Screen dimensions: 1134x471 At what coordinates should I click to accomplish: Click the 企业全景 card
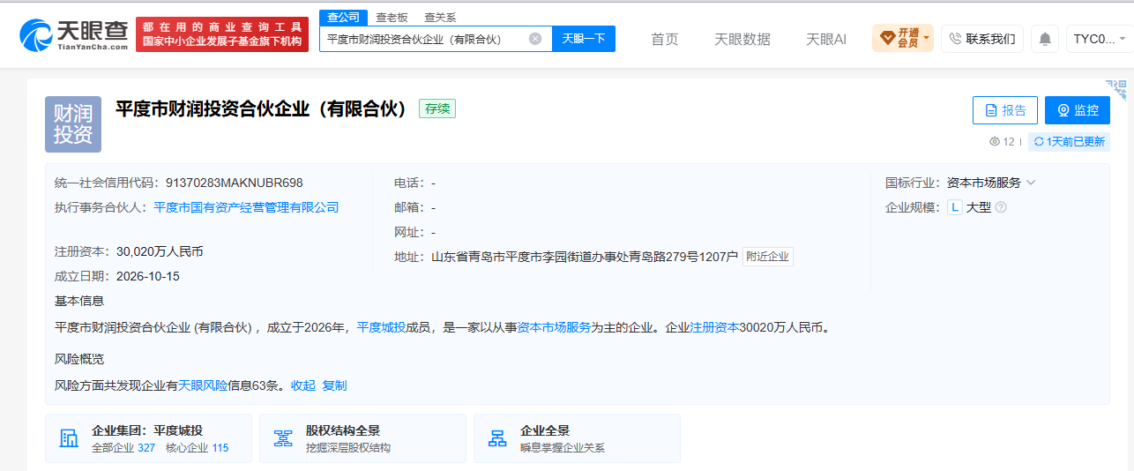pyautogui.click(x=577, y=438)
